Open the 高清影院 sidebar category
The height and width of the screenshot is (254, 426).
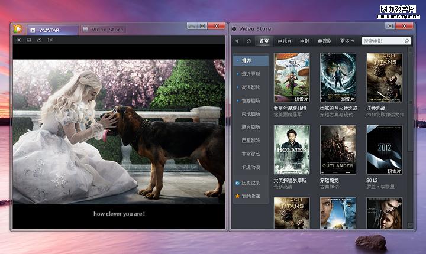point(250,87)
